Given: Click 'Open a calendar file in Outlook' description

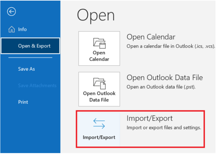Looking at the screenshot, I should 171,46.
